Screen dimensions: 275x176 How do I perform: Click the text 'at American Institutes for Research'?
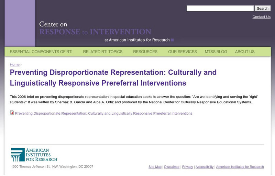[x=137, y=40]
